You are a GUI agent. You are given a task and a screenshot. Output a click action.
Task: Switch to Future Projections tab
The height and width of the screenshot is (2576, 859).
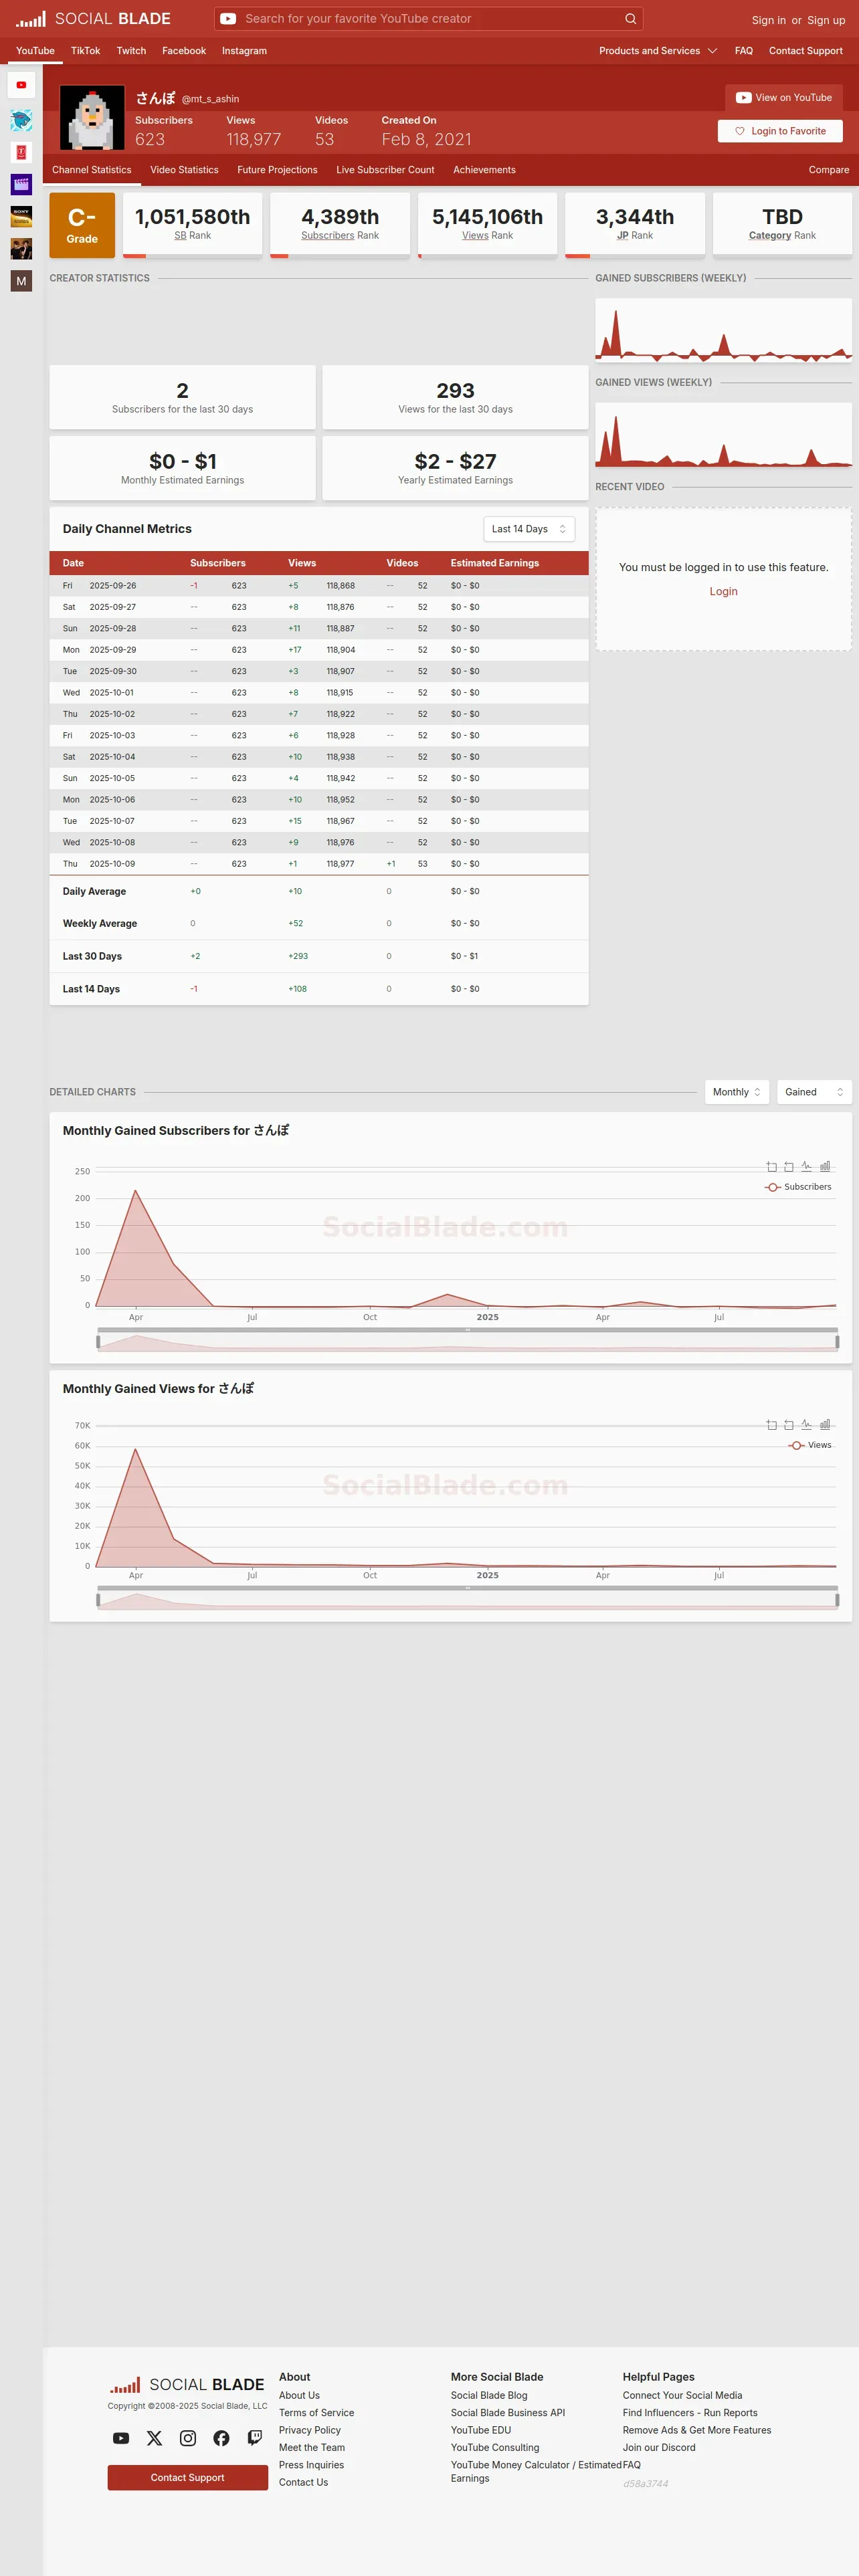point(277,170)
